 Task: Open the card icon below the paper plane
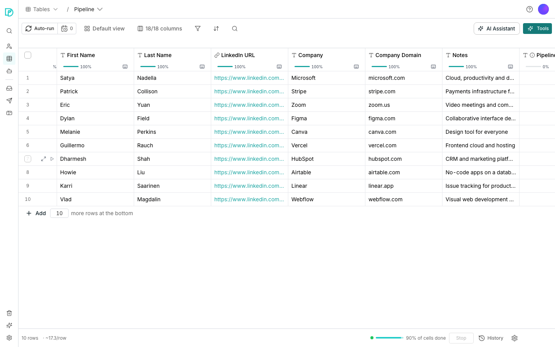coord(9,113)
